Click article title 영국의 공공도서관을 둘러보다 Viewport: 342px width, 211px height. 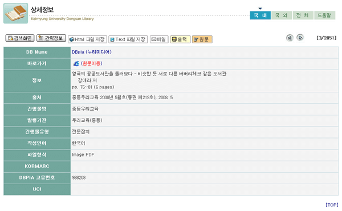(149, 74)
